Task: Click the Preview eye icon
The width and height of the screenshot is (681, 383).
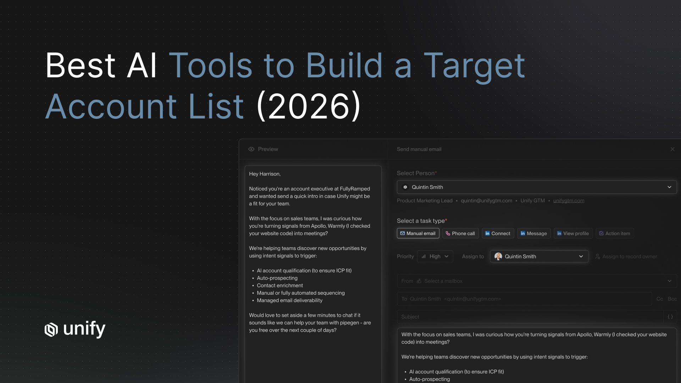Action: click(x=251, y=149)
